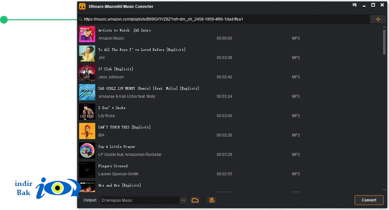Click duration 00:02:42
Image resolution: width=389 pixels, height=210 pixels.
coord(224,77)
